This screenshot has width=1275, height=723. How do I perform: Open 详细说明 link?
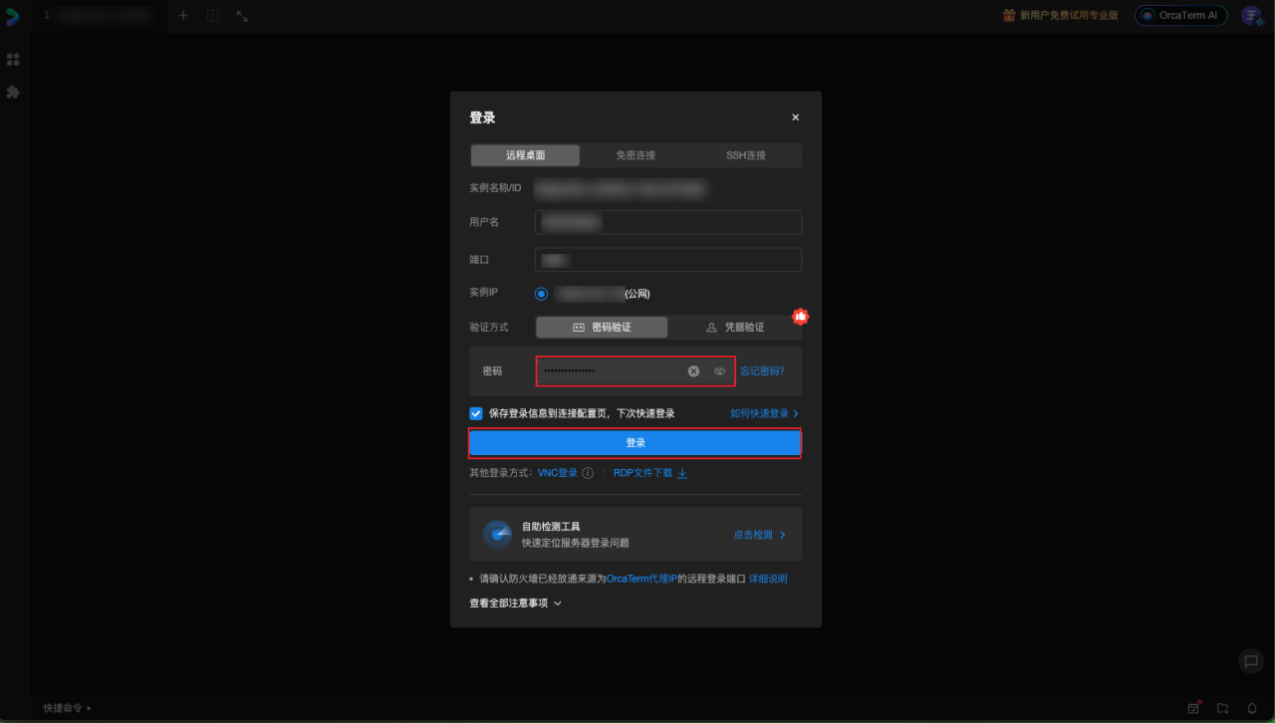tap(768, 579)
